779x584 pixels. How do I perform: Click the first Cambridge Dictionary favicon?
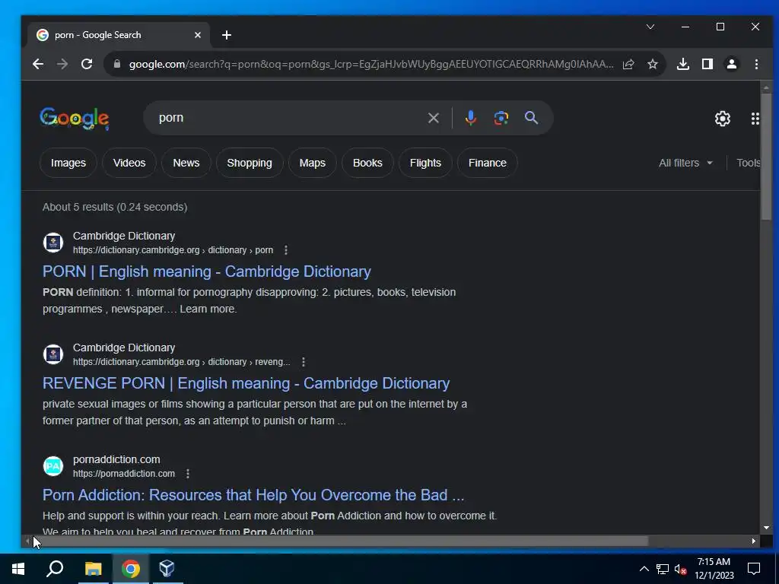click(x=53, y=243)
